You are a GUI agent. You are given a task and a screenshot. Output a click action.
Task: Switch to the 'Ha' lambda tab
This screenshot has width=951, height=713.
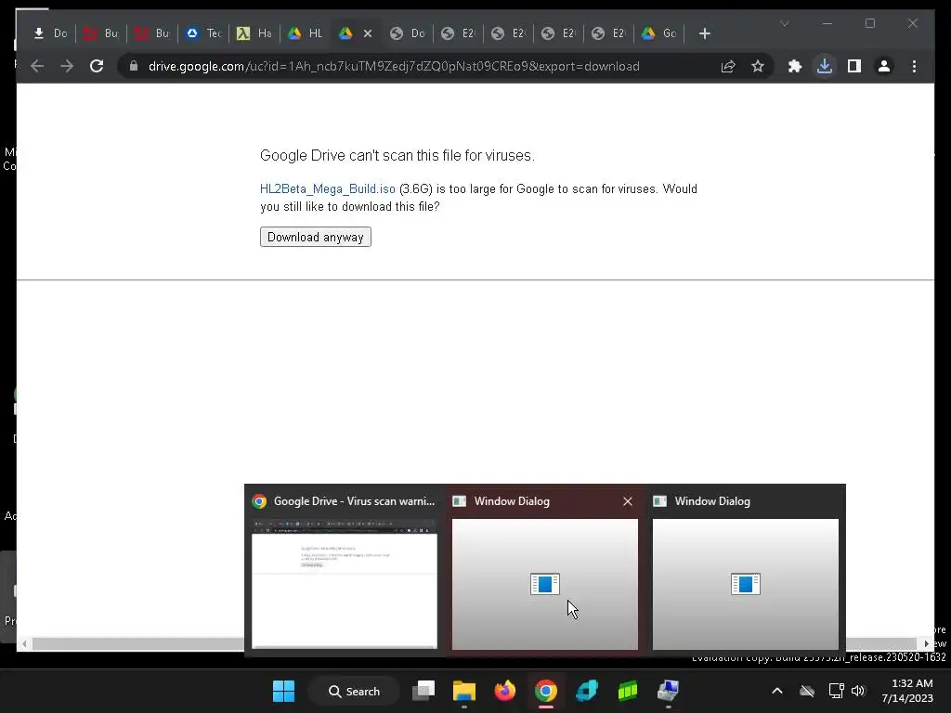click(x=254, y=33)
